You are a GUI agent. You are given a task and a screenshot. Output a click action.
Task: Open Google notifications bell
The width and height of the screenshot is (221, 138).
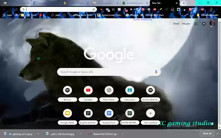[x=204, y=24]
